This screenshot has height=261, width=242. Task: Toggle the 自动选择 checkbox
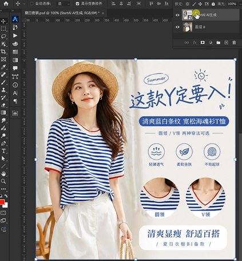(31, 3)
